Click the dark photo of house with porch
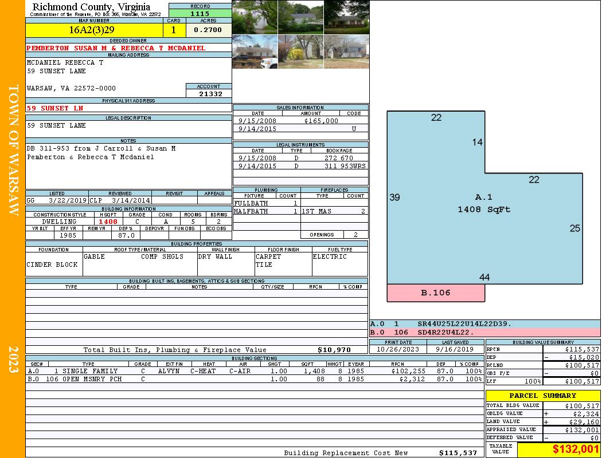This screenshot has width=602, height=458. [346, 17]
